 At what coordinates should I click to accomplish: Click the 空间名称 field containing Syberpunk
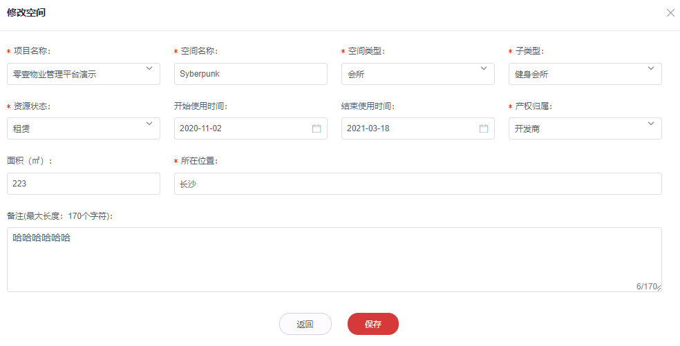tap(251, 74)
